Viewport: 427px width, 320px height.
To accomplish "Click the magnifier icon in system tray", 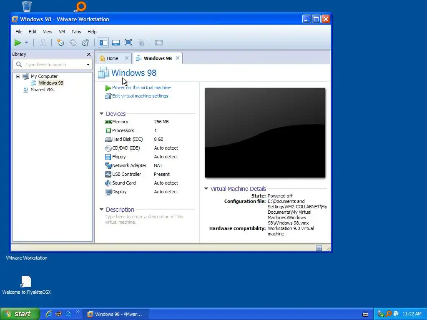I will 389,314.
